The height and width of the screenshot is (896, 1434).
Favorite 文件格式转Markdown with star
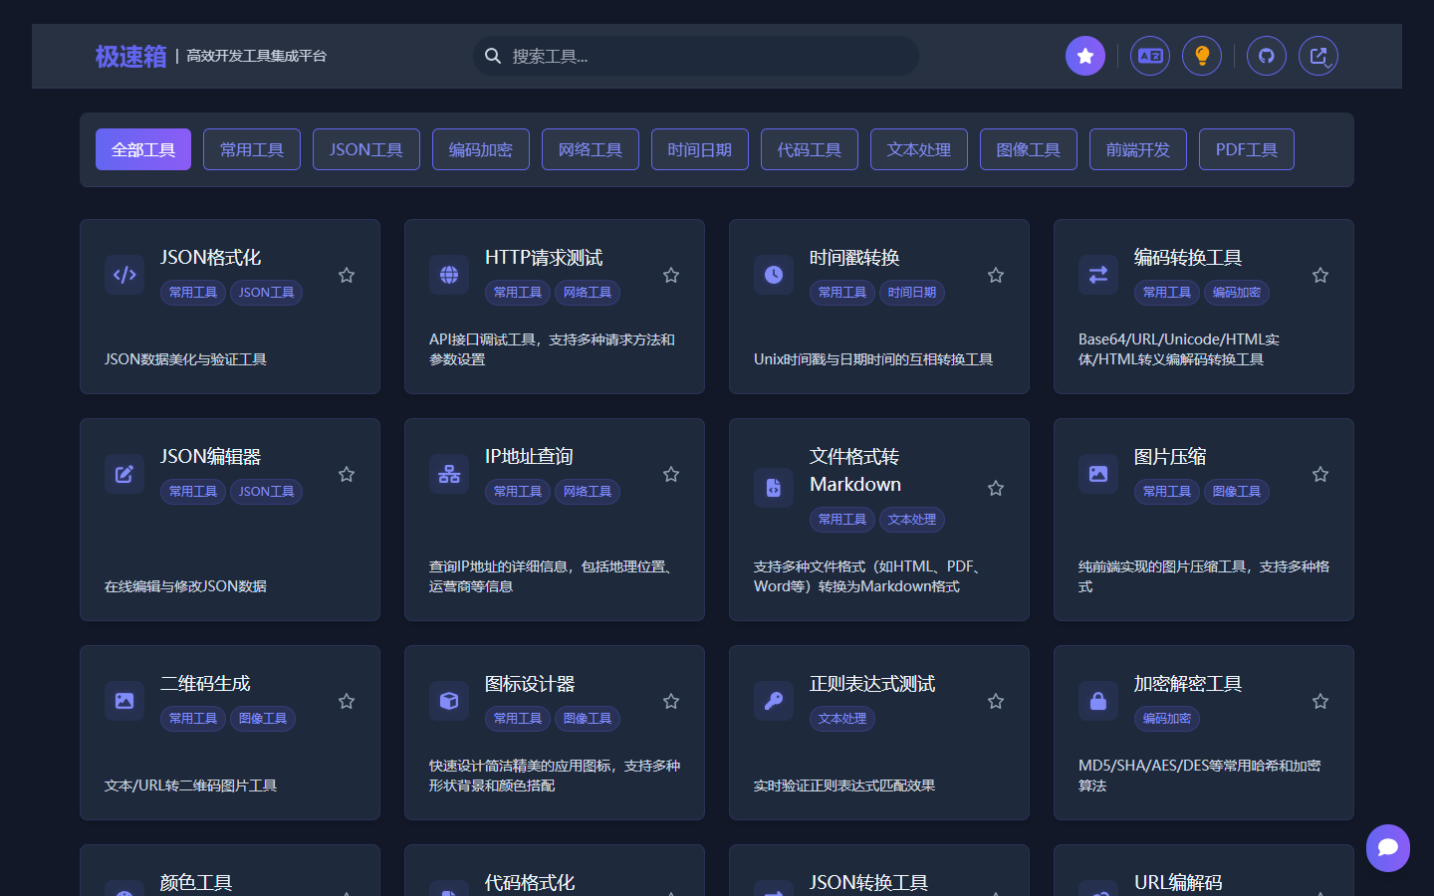click(x=996, y=488)
